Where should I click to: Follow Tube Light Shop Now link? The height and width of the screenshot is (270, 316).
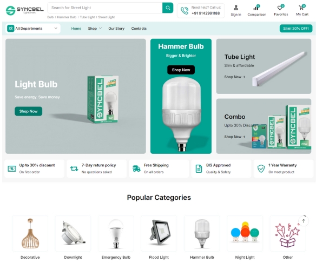[x=235, y=77]
